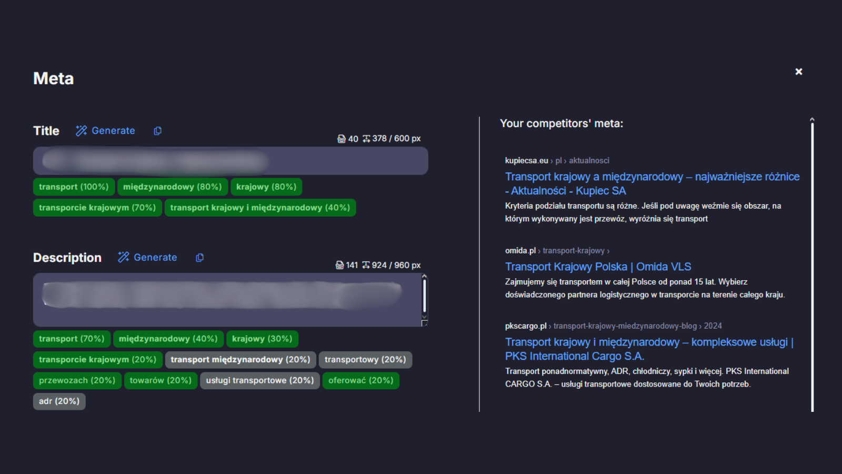The width and height of the screenshot is (842, 474).
Task: Select the "usługi transportowe (20%)" tag
Action: (260, 380)
